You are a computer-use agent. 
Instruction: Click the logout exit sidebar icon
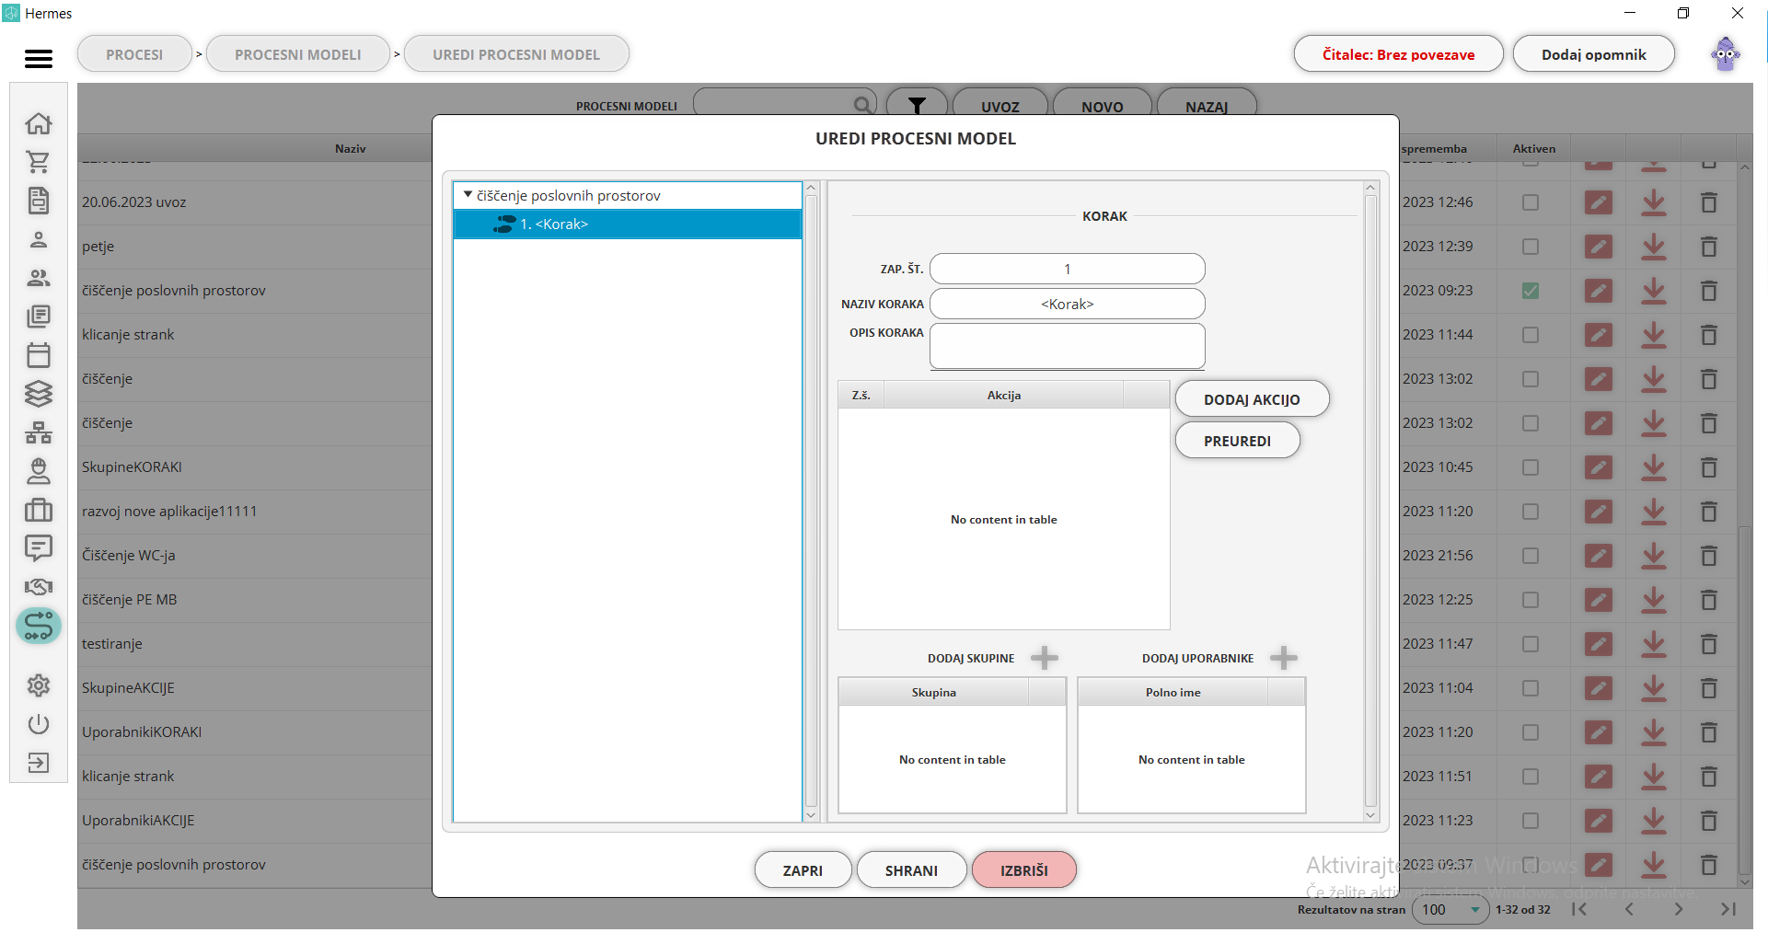coord(39,763)
